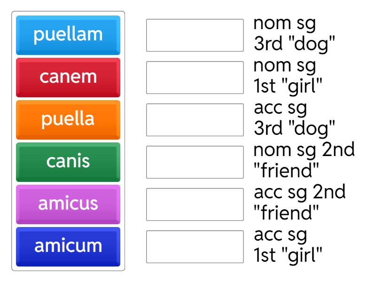Pick the puella word tile

(x=68, y=120)
